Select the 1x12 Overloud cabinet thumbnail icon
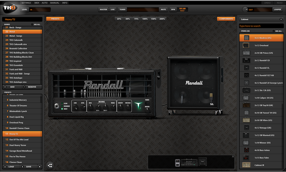286x172 pixels. [246, 45]
